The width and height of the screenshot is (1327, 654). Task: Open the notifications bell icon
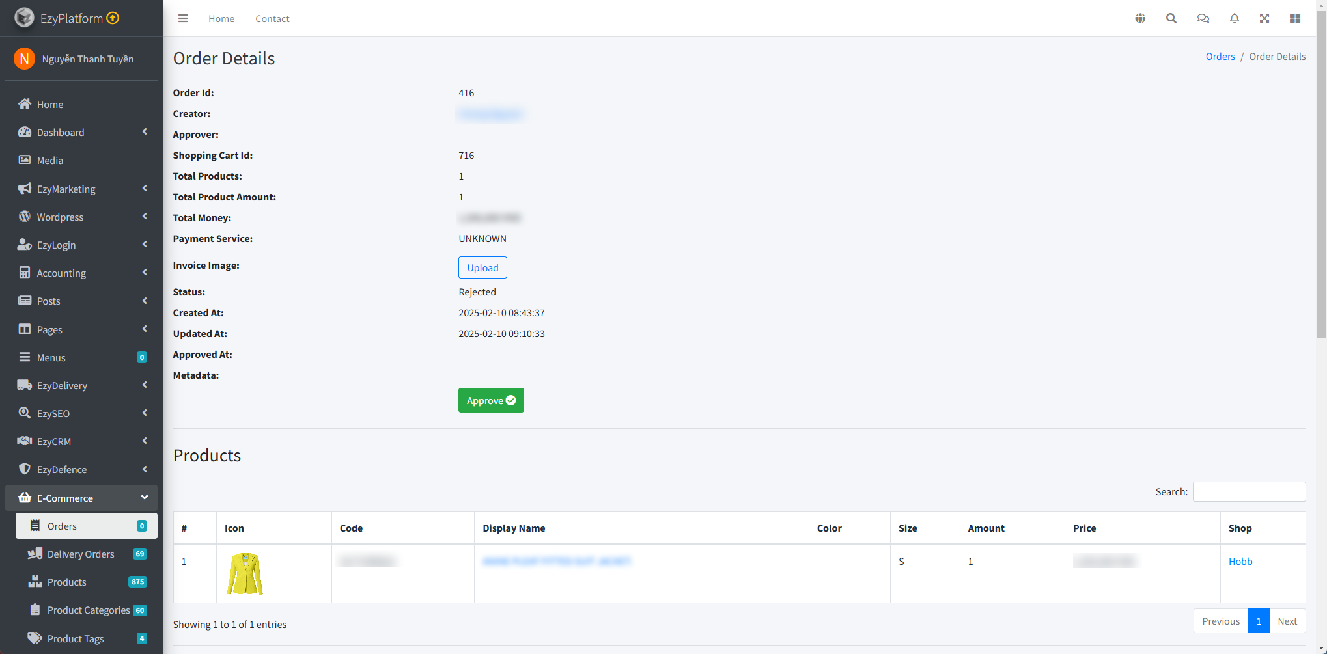[1235, 18]
